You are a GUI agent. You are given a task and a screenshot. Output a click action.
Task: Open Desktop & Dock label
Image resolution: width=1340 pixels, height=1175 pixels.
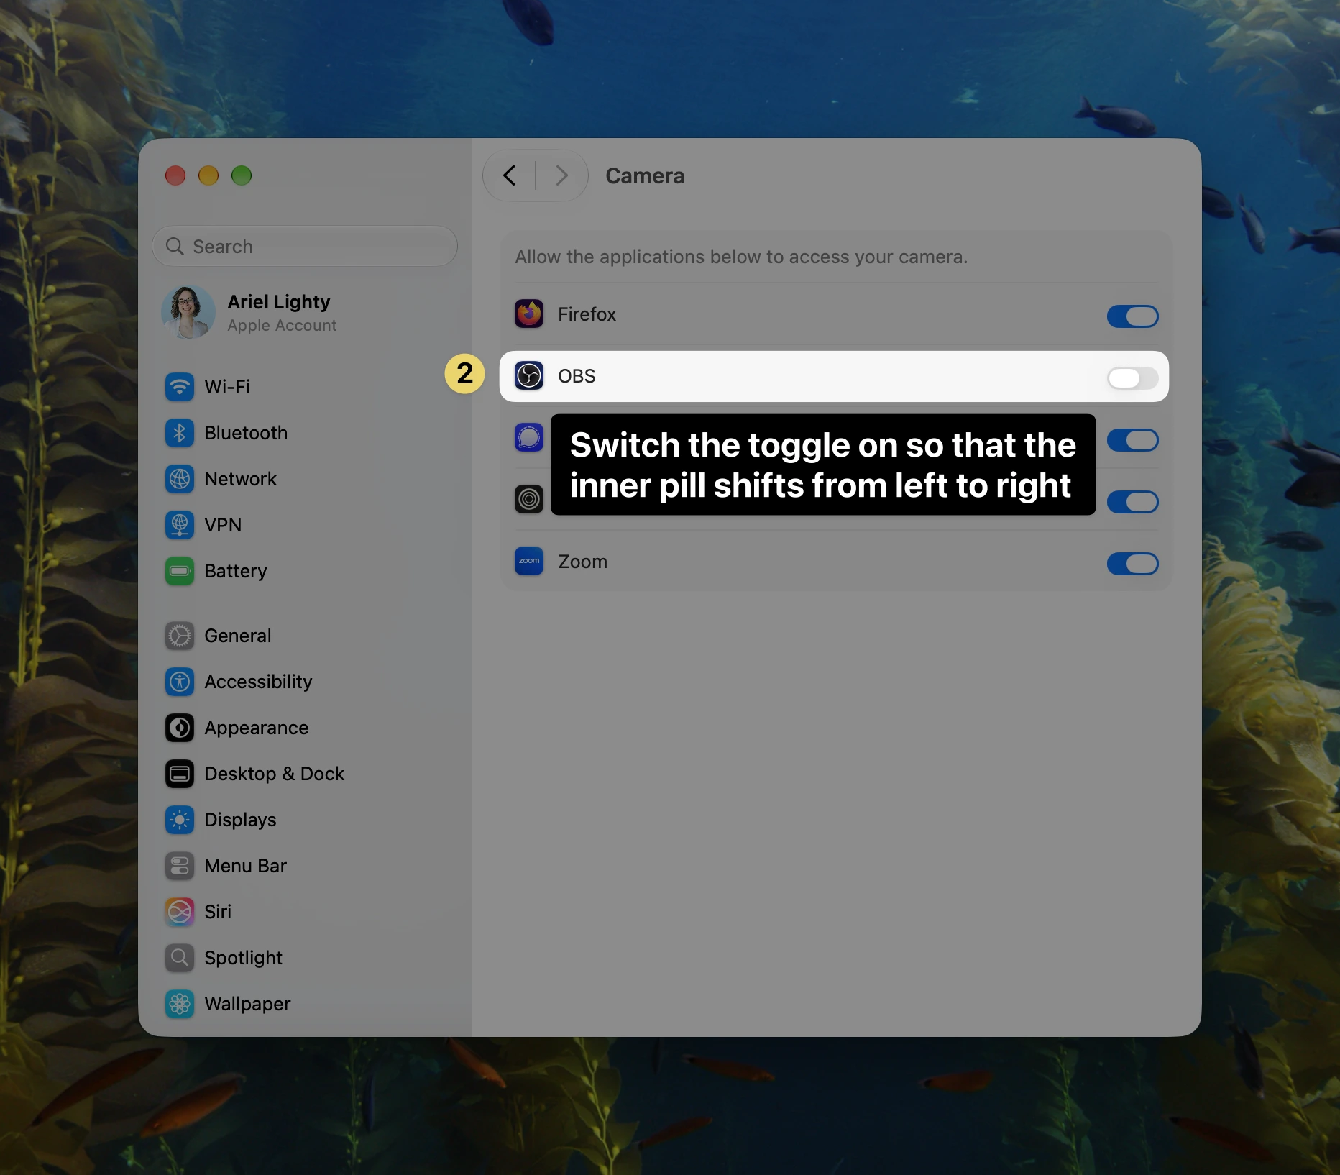point(274,774)
